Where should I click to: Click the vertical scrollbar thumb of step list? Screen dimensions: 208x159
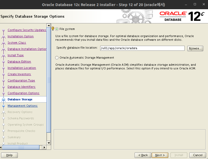coord(49,80)
